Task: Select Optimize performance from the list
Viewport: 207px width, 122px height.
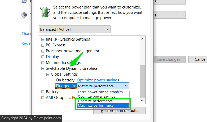Action: pos(95,101)
